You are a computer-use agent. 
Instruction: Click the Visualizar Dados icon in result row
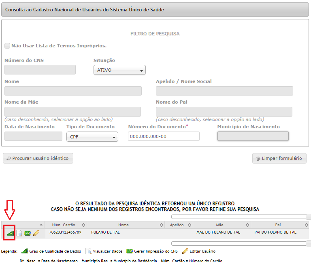19,233
